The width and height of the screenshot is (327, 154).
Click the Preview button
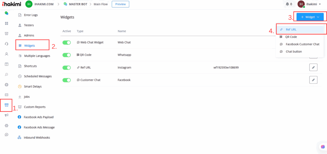120,4
